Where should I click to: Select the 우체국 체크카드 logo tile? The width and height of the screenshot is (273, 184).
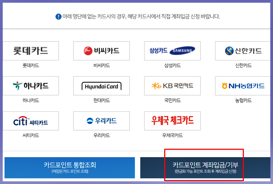pos(173,121)
